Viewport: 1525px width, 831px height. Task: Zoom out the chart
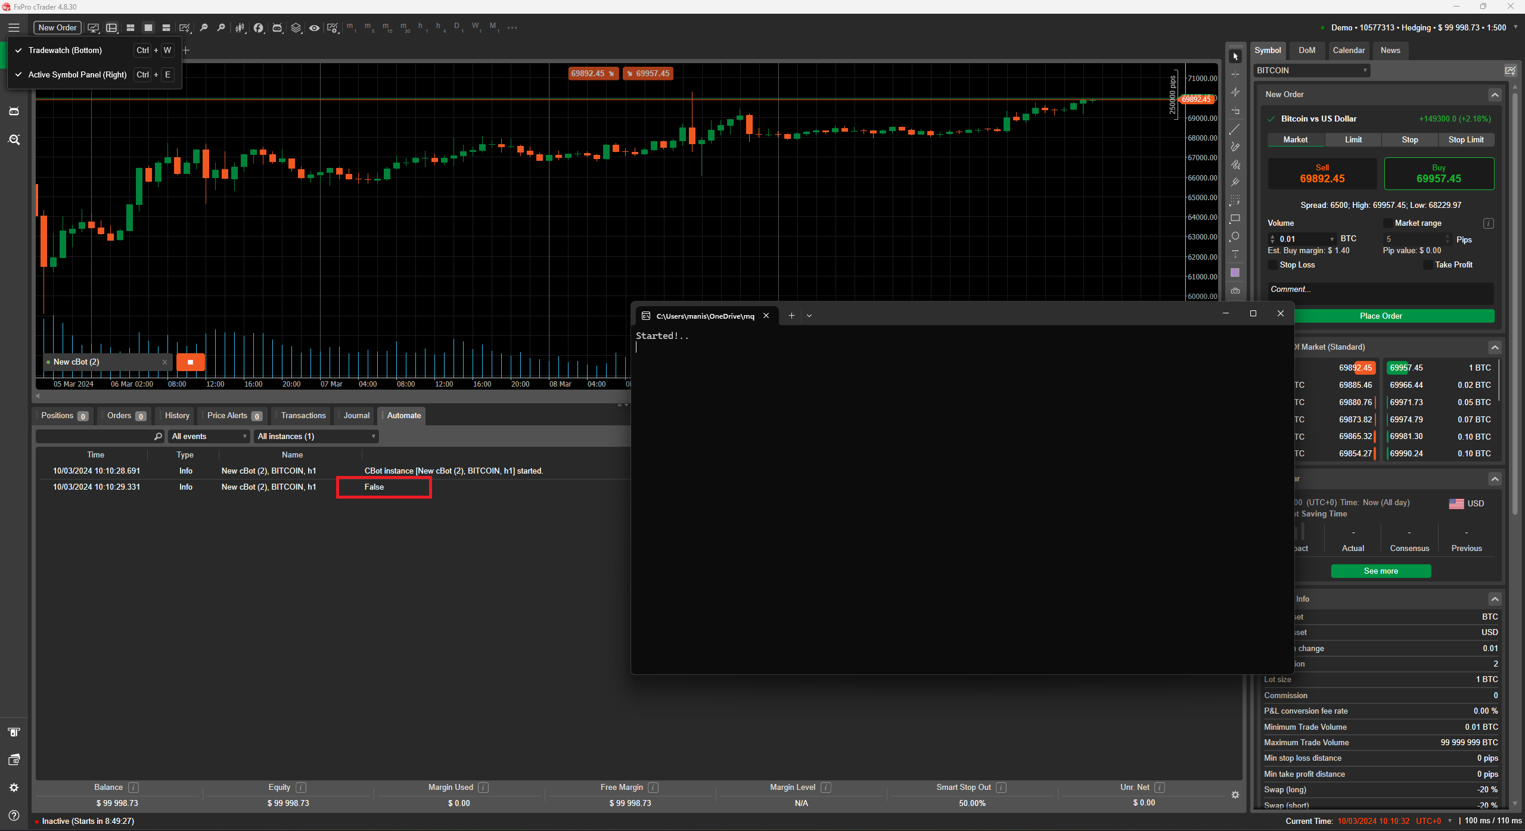(x=204, y=27)
